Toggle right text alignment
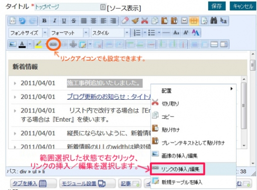 tap(113, 21)
